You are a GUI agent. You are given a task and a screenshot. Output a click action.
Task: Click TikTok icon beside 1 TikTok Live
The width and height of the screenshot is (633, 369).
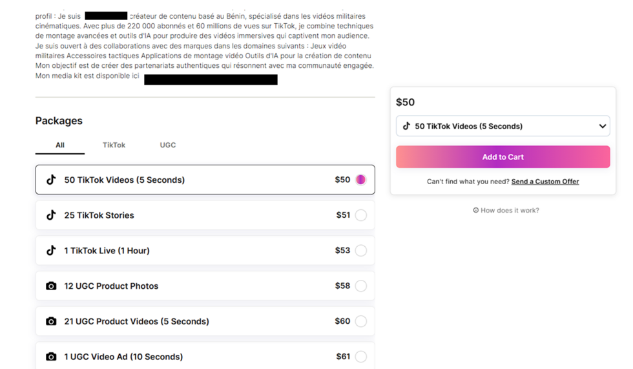pyautogui.click(x=51, y=251)
